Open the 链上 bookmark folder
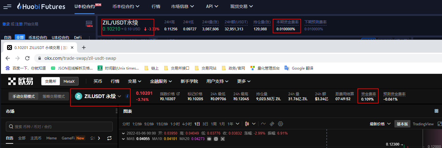Screen dimensions: 442x148 click(x=152, y=68)
